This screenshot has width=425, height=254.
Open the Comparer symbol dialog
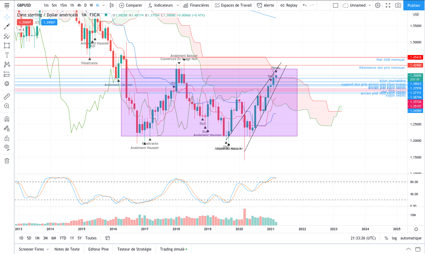pyautogui.click(x=131, y=5)
